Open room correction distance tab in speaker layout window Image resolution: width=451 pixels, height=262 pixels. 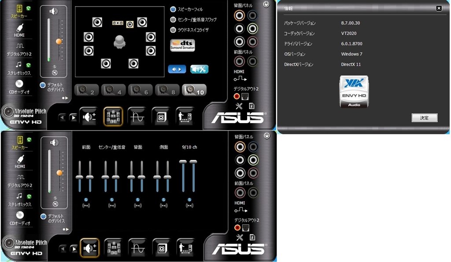click(185, 117)
